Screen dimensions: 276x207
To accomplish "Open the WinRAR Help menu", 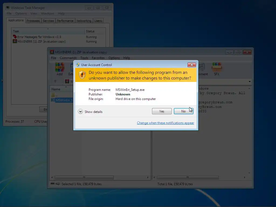I will [x=127, y=58].
